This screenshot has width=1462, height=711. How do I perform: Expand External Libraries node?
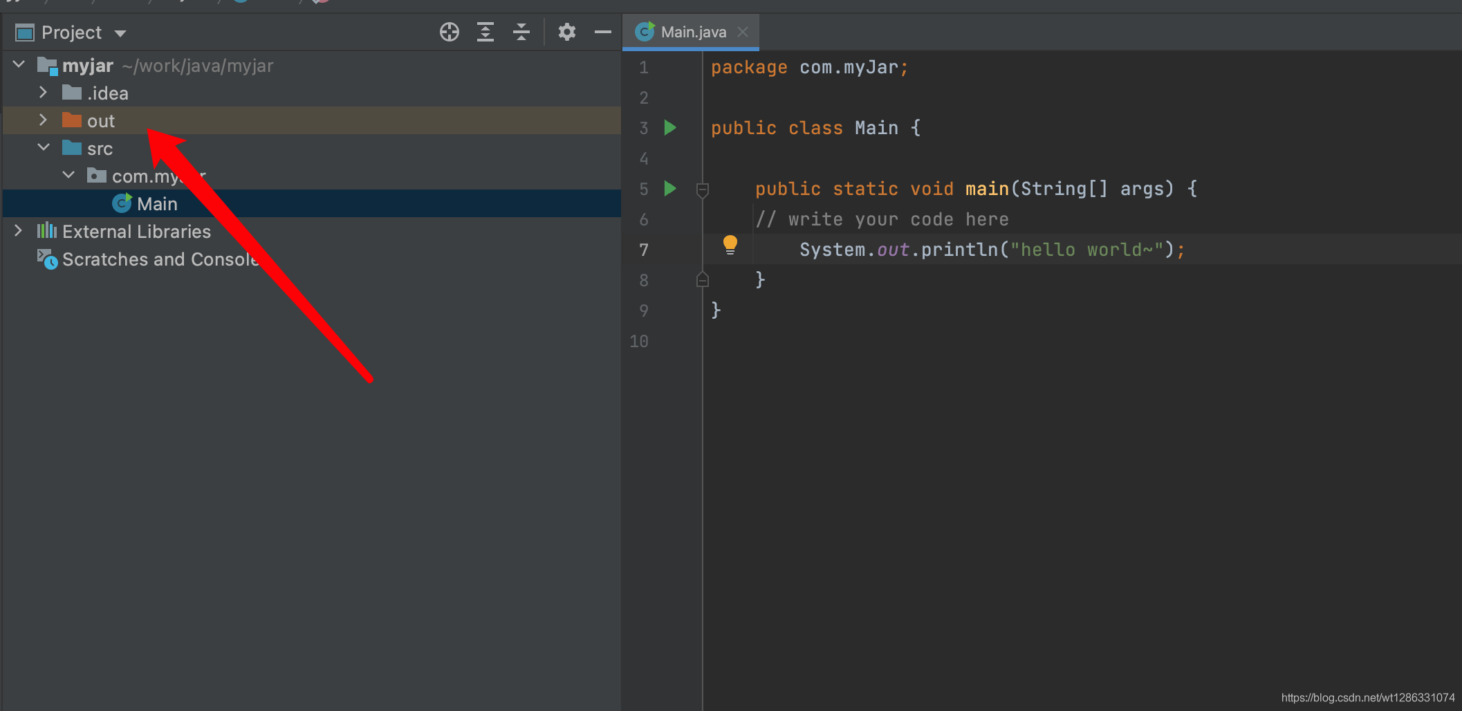19,231
